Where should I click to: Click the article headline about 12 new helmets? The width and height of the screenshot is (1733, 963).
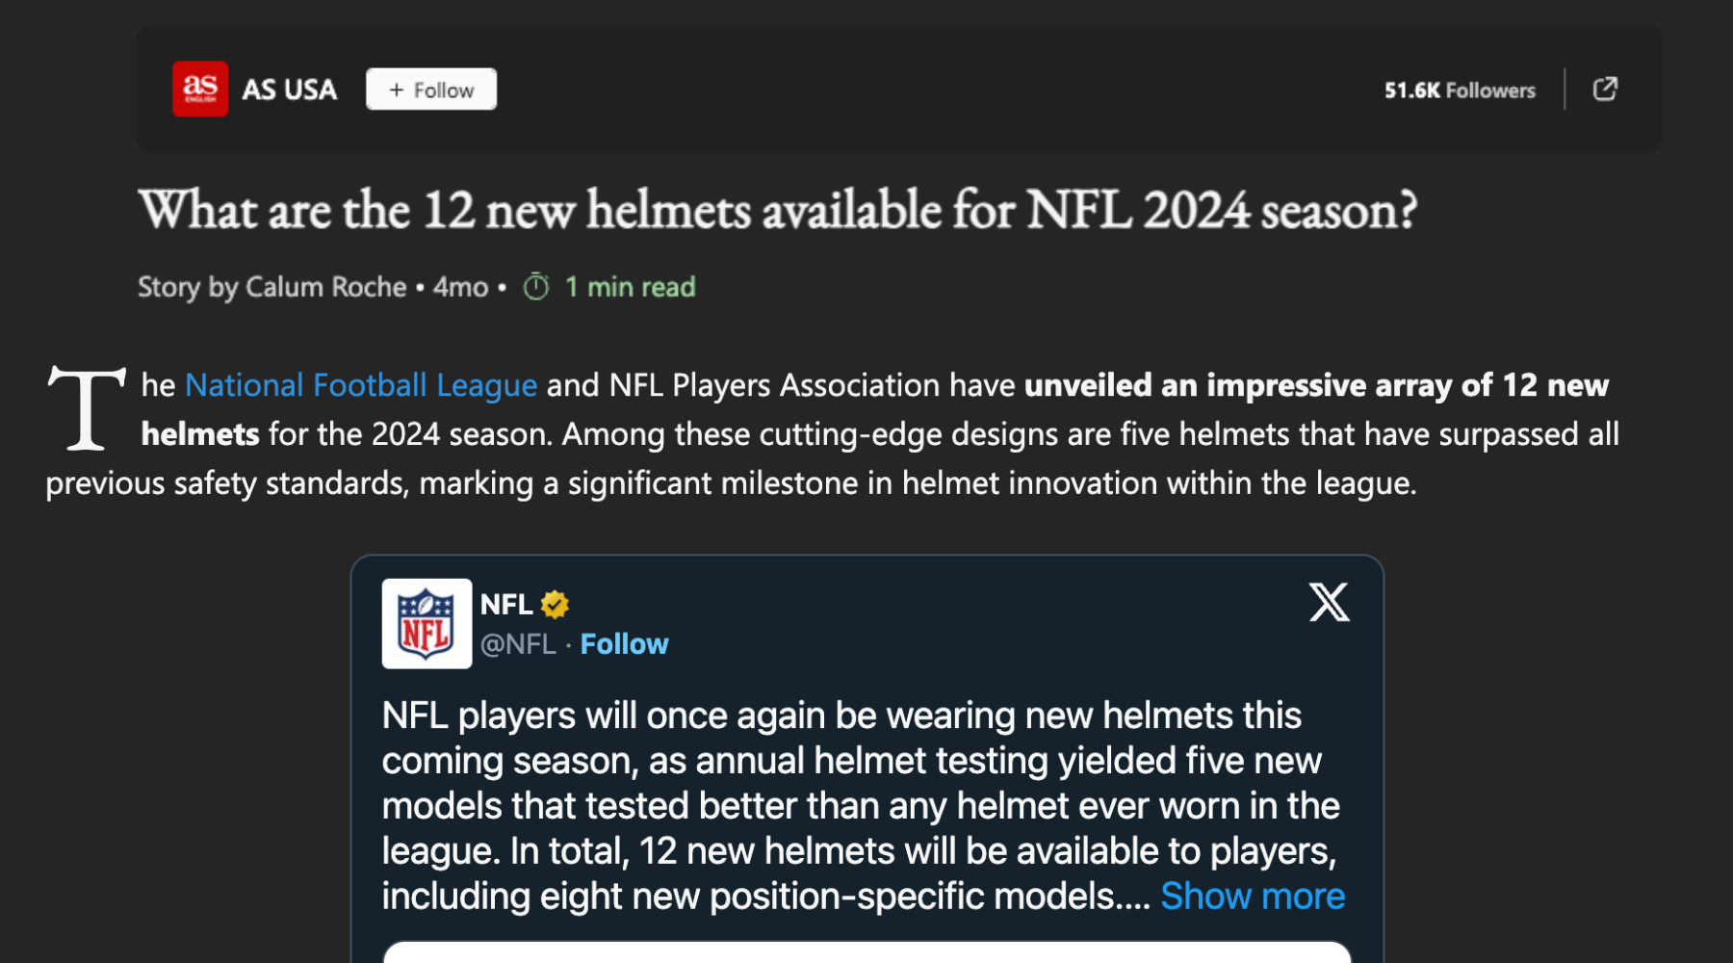780,210
